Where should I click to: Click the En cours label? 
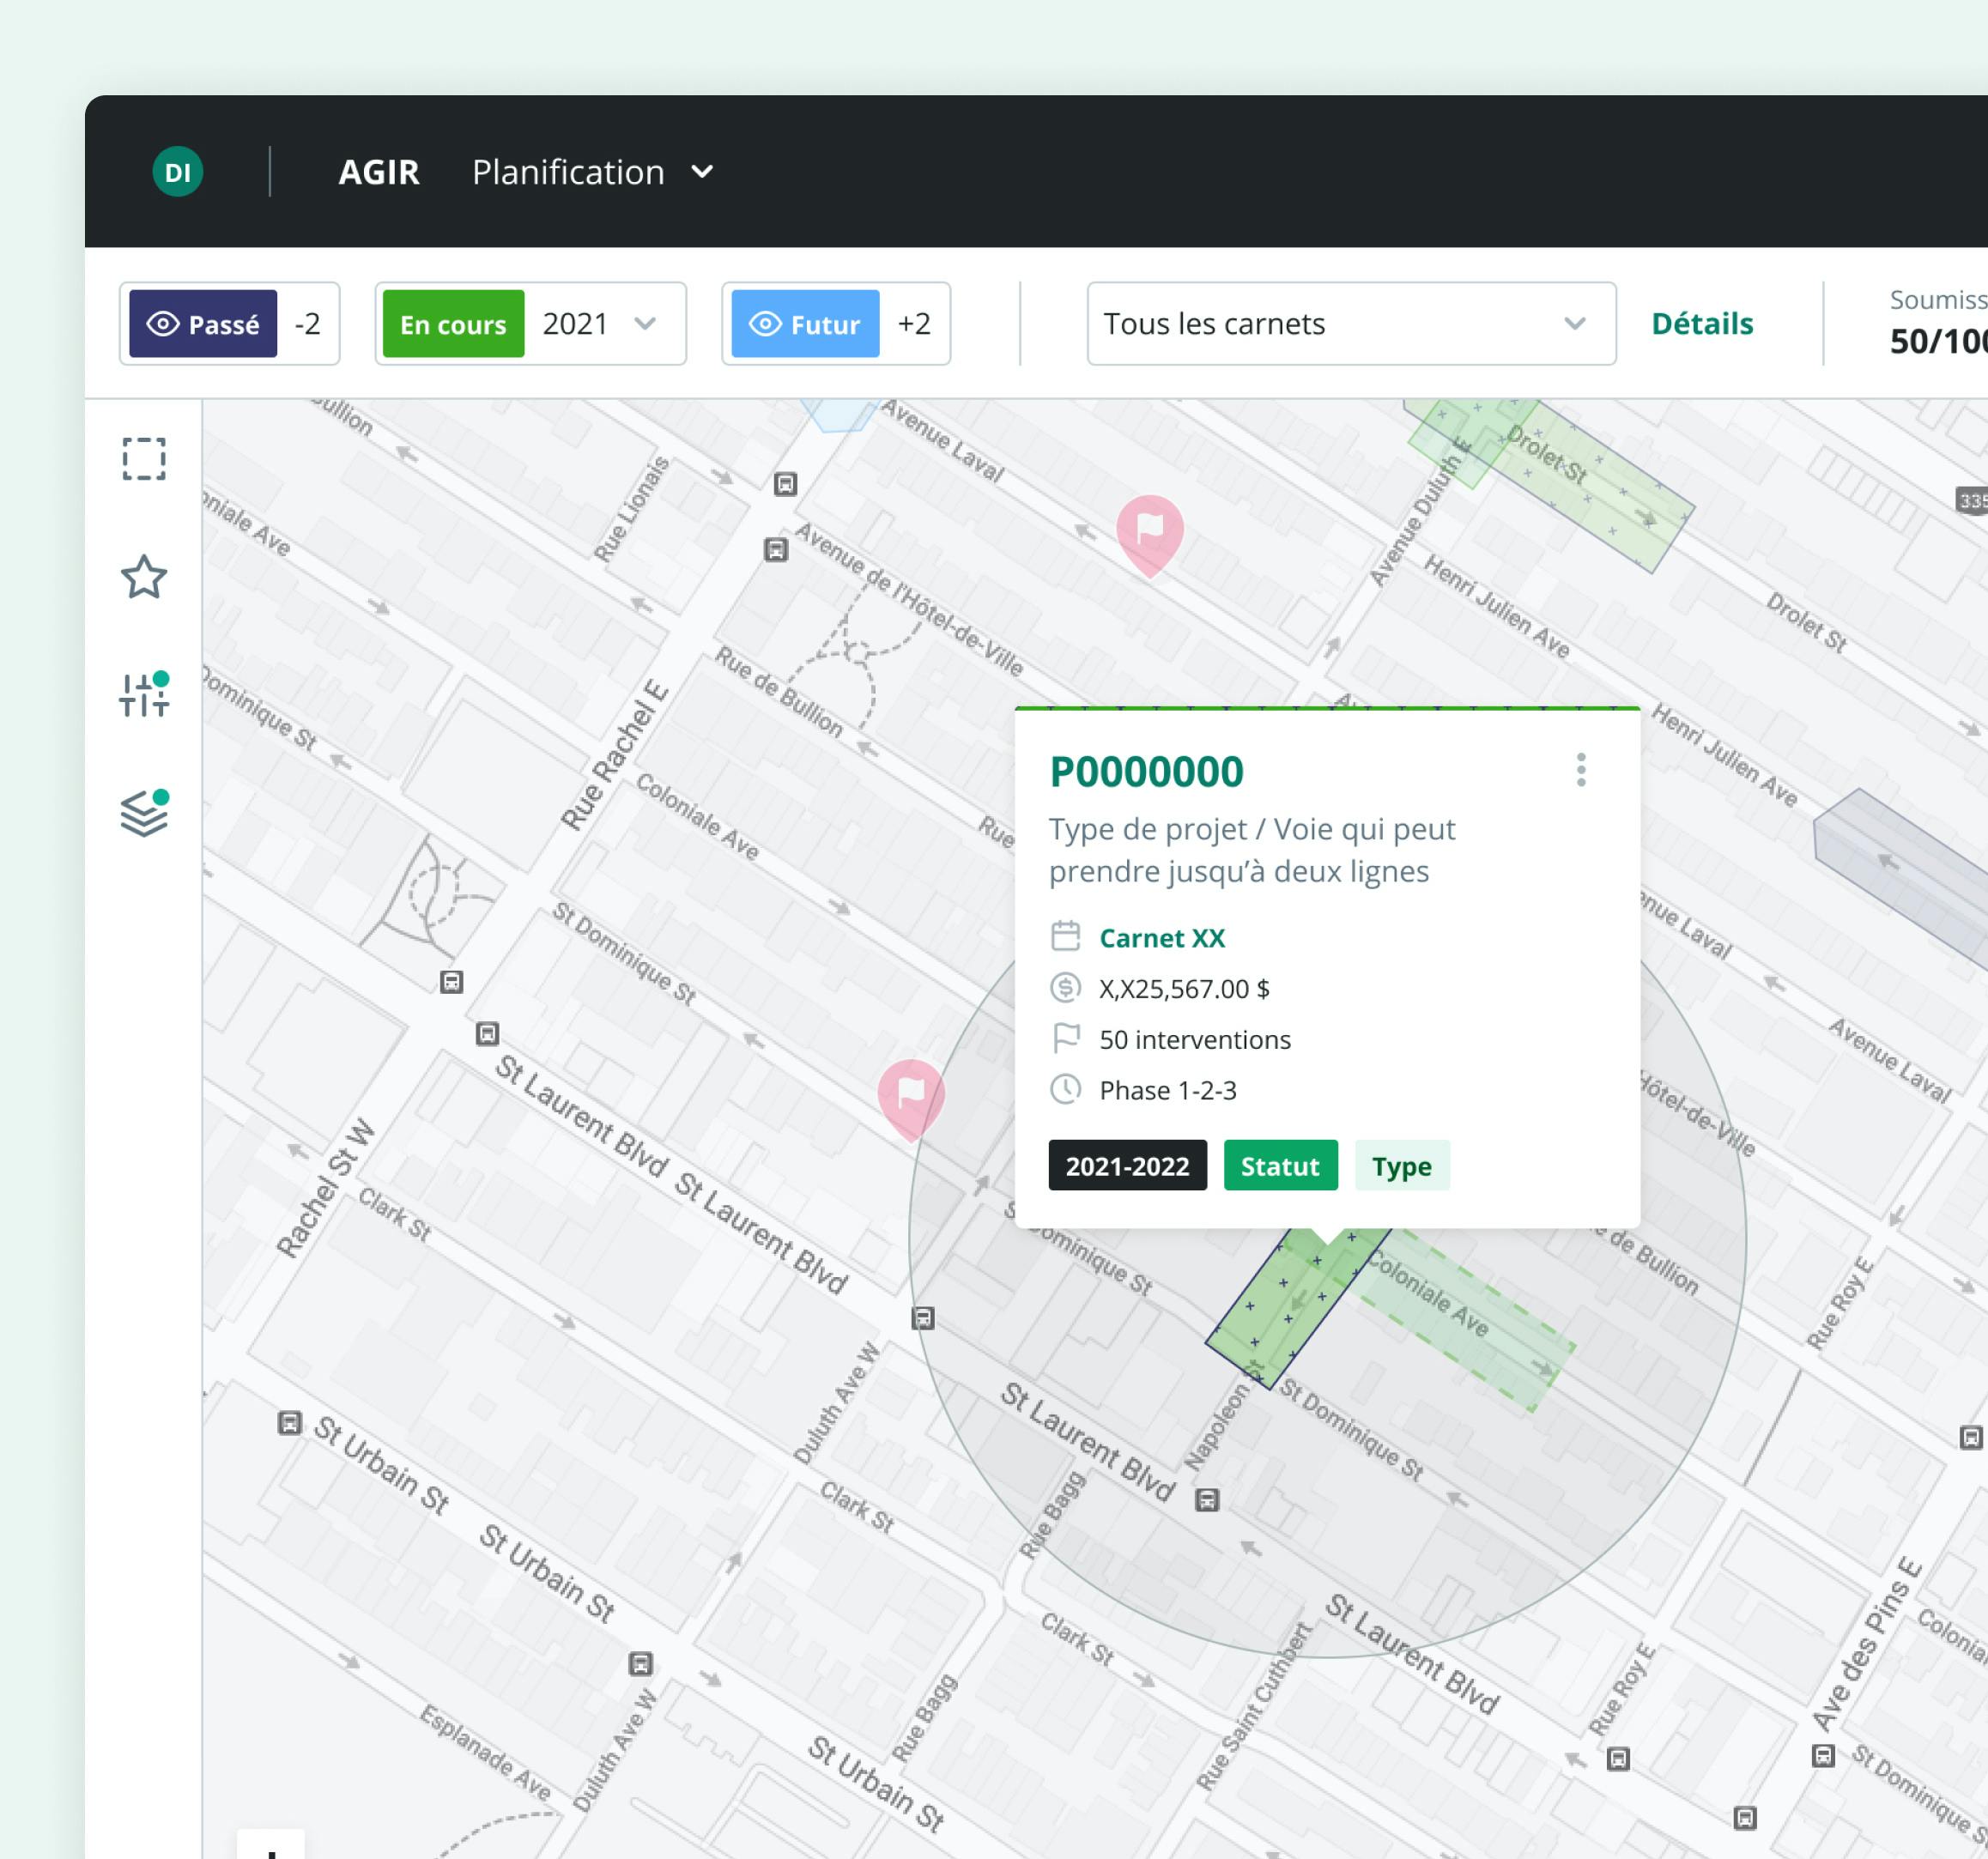coord(453,324)
